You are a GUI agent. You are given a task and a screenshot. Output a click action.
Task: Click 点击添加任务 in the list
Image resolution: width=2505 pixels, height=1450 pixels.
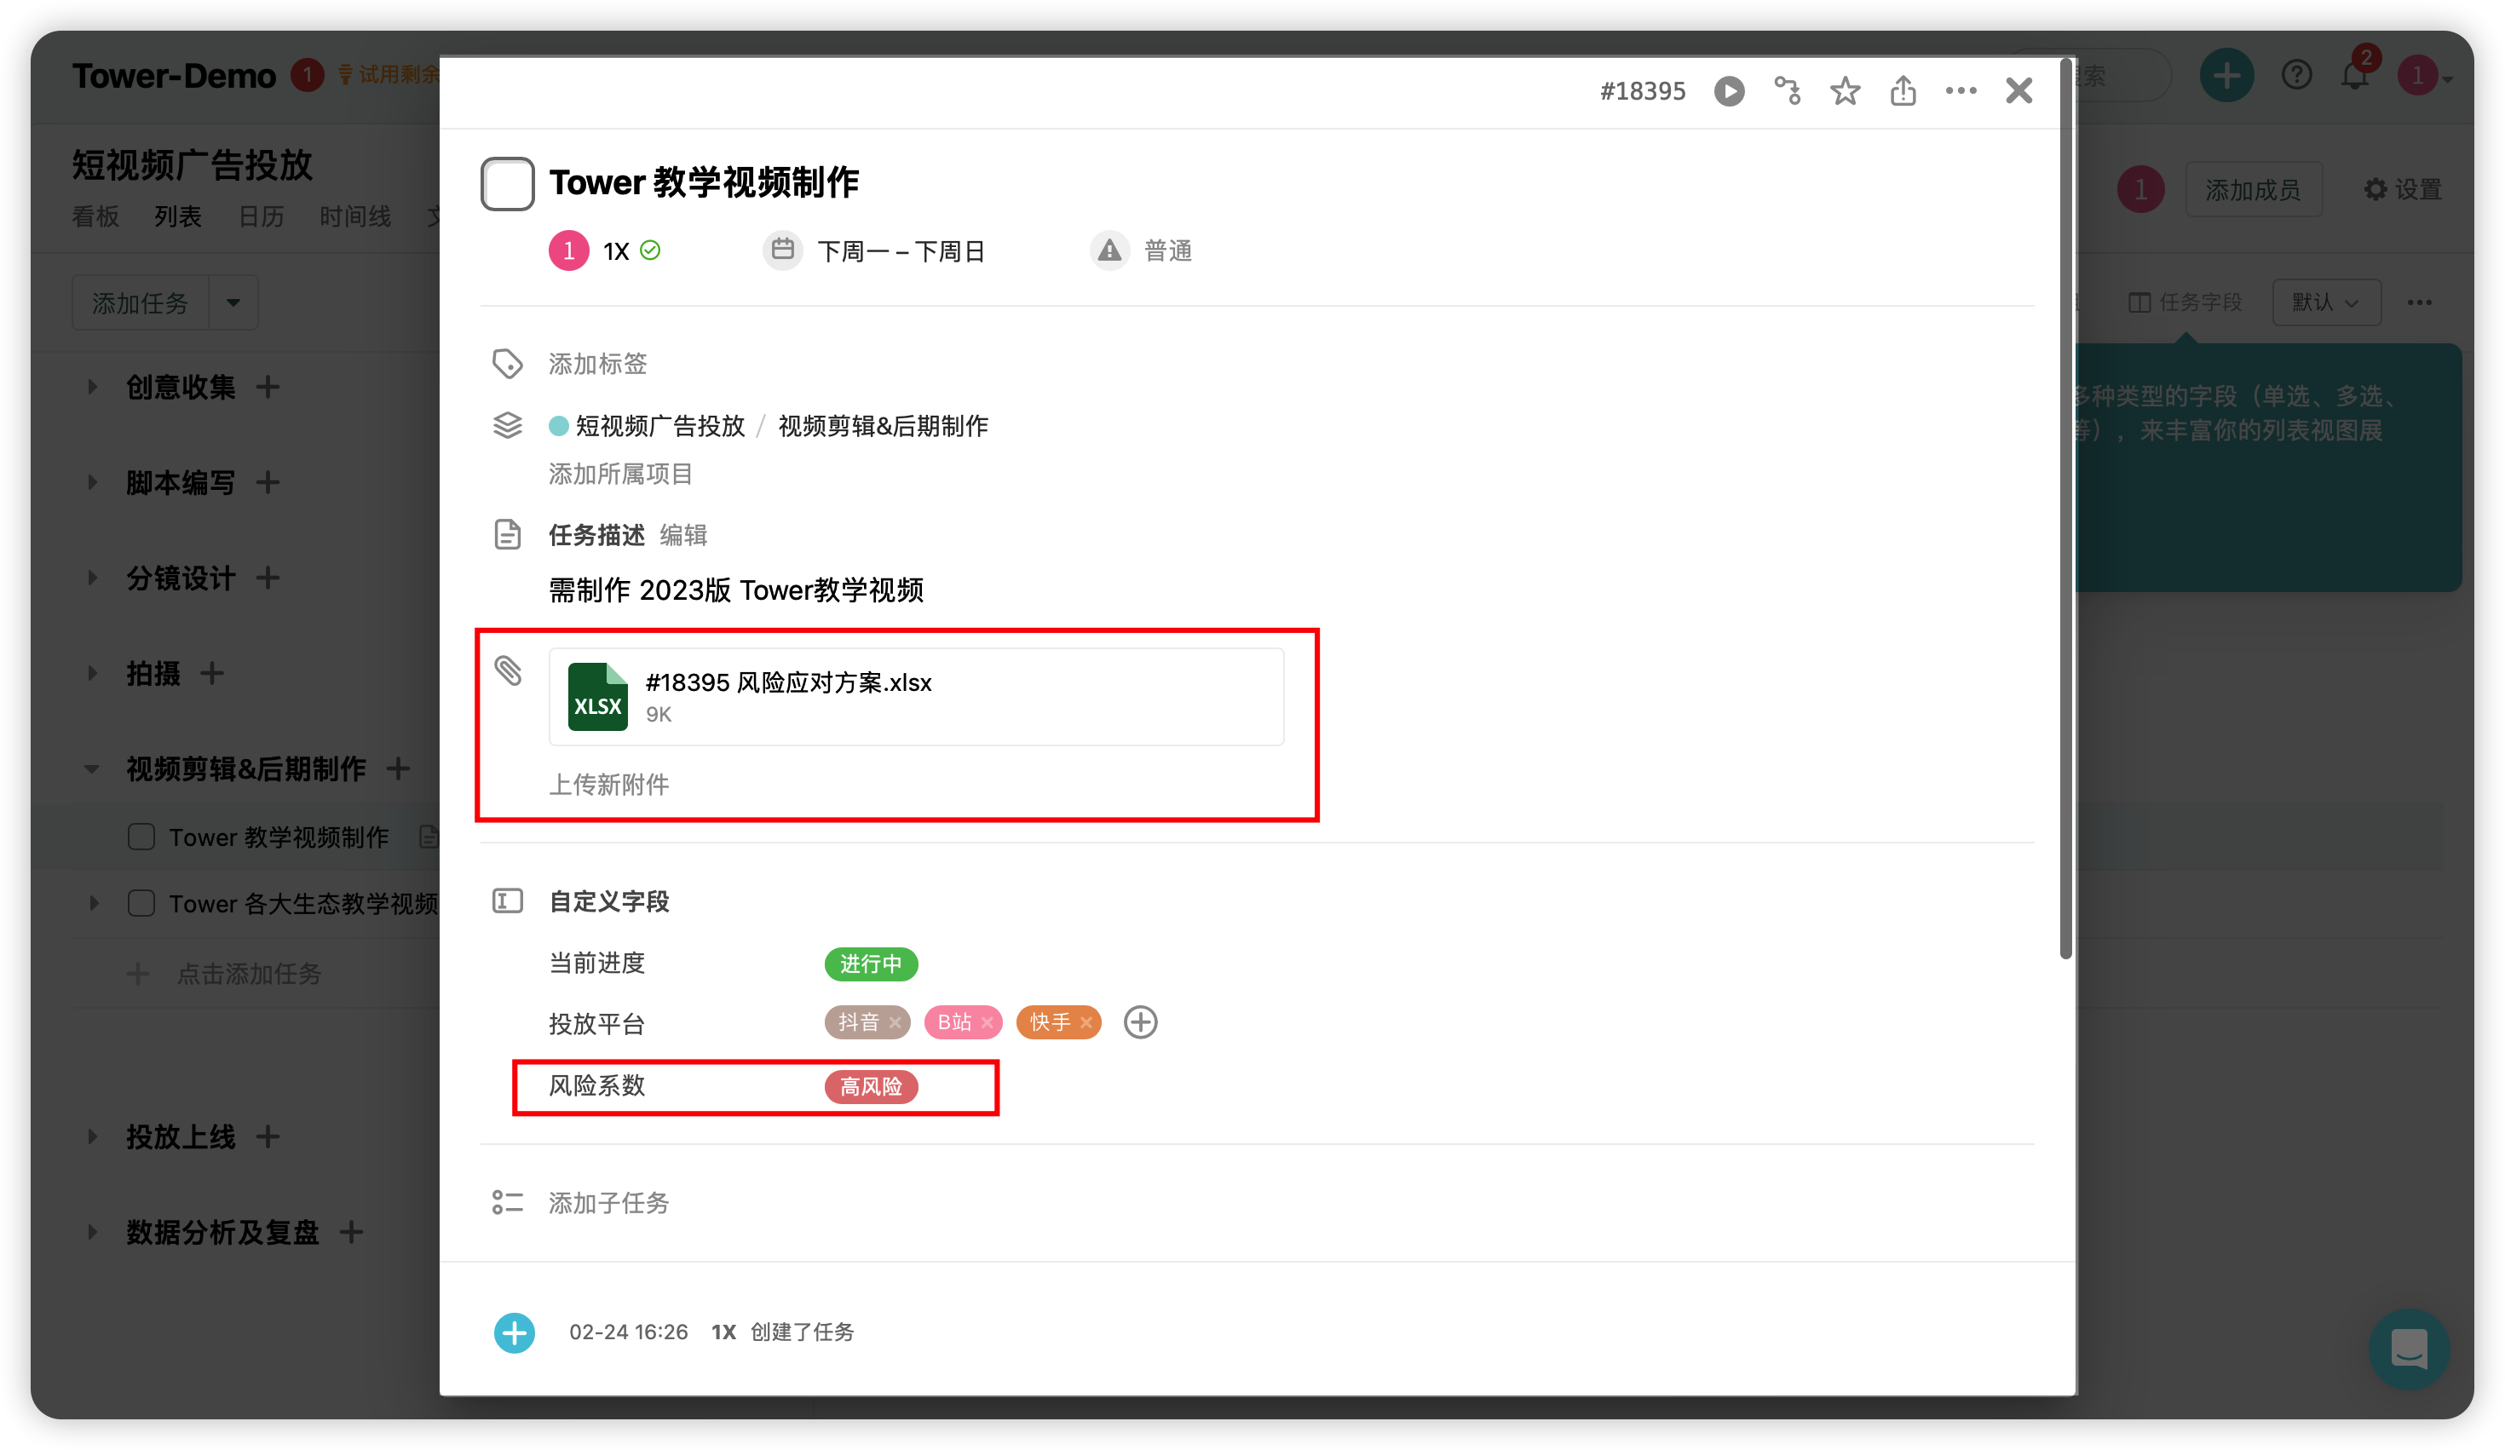249,974
